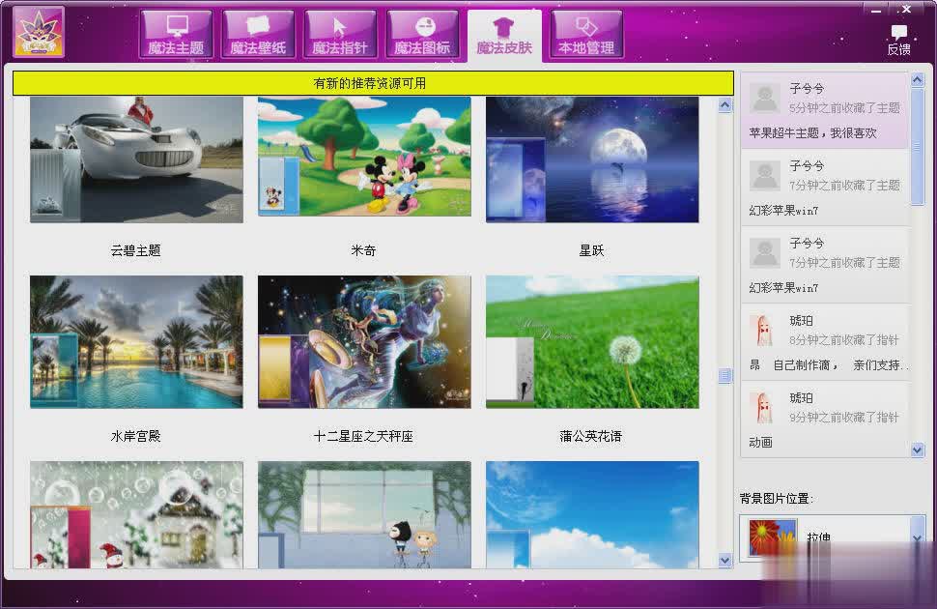Click the 反馈 feedback icon

(x=898, y=40)
